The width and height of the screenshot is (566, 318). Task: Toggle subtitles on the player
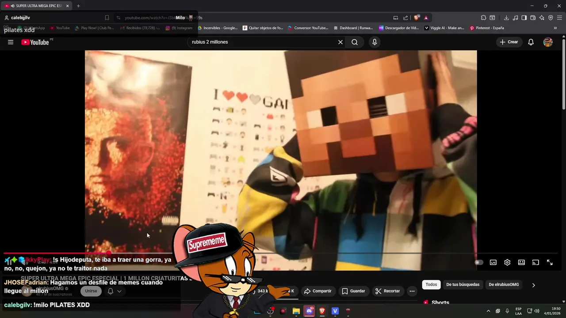coord(493,262)
